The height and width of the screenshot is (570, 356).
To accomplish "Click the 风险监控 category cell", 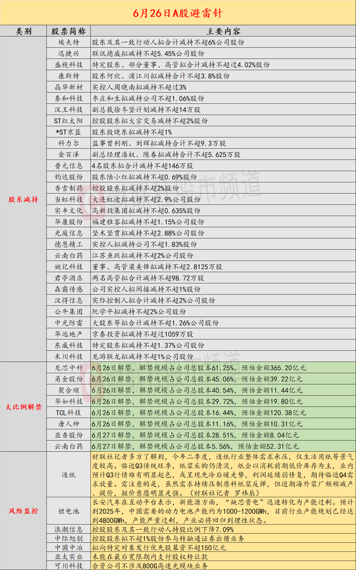I will pyautogui.click(x=23, y=511).
